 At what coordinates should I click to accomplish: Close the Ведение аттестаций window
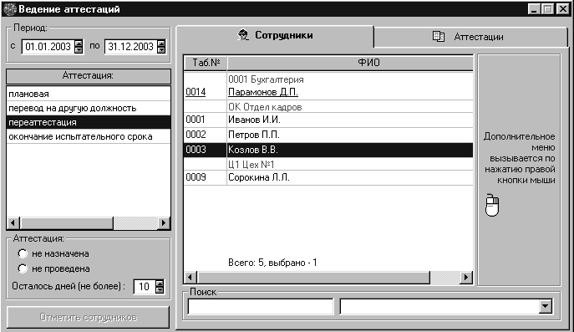(562, 9)
